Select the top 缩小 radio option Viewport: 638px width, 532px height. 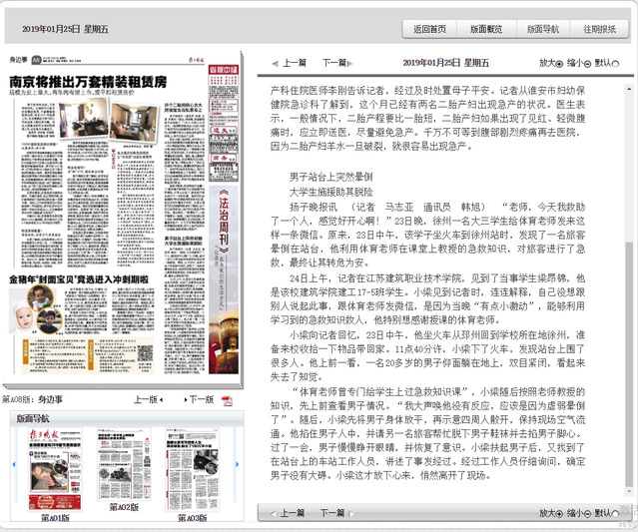pos(587,63)
